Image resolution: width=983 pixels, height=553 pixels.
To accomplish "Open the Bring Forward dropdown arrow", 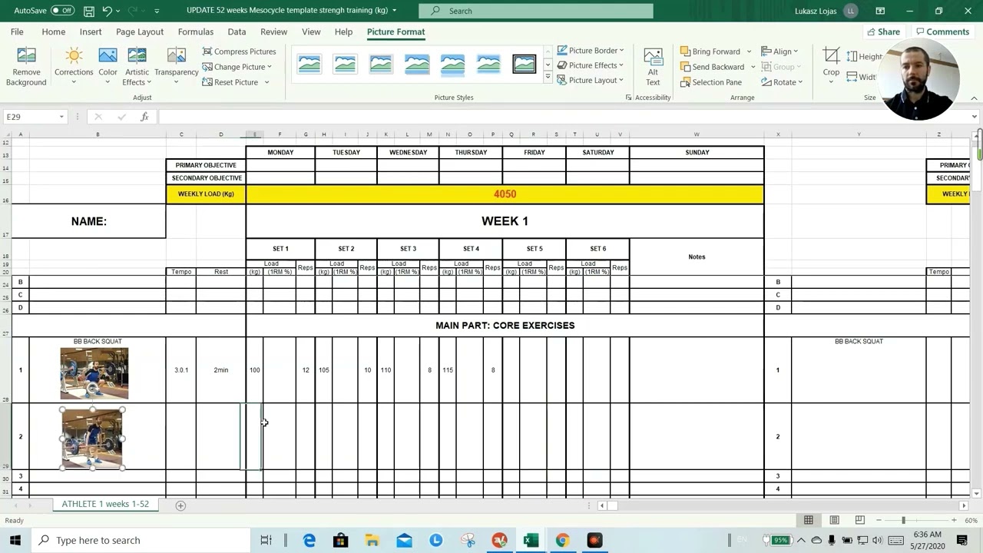I will tap(749, 51).
